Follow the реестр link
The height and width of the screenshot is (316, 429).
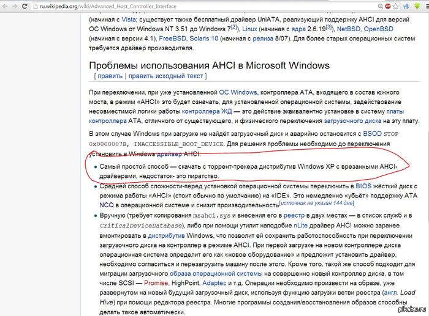pyautogui.click(x=294, y=216)
